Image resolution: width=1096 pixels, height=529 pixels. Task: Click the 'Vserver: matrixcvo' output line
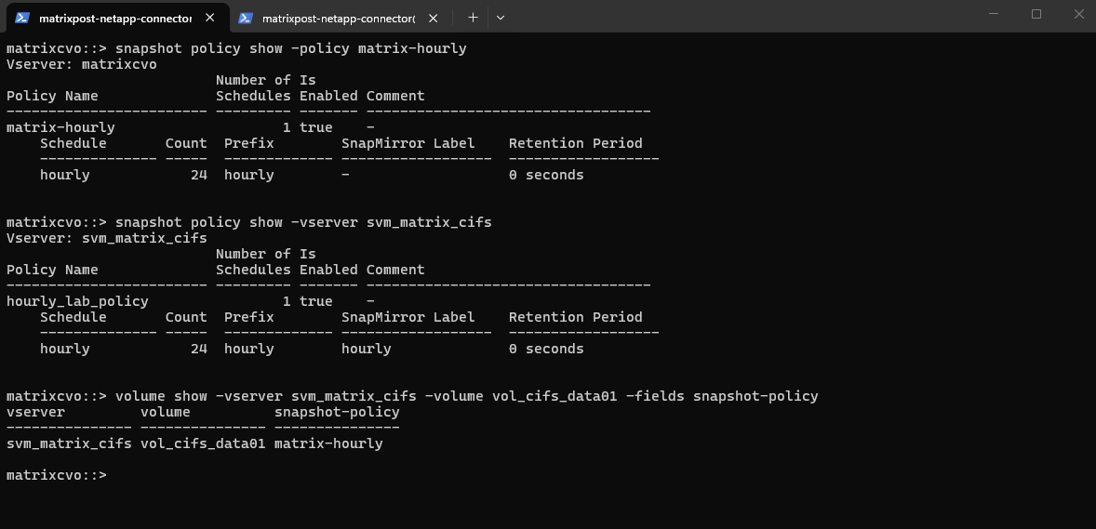coord(81,64)
